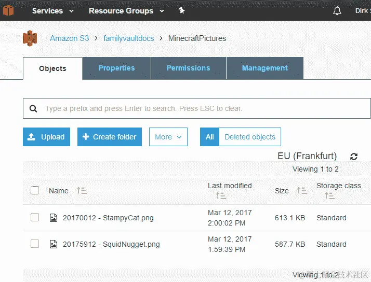
Task: Click the Upload button
Action: (46, 137)
